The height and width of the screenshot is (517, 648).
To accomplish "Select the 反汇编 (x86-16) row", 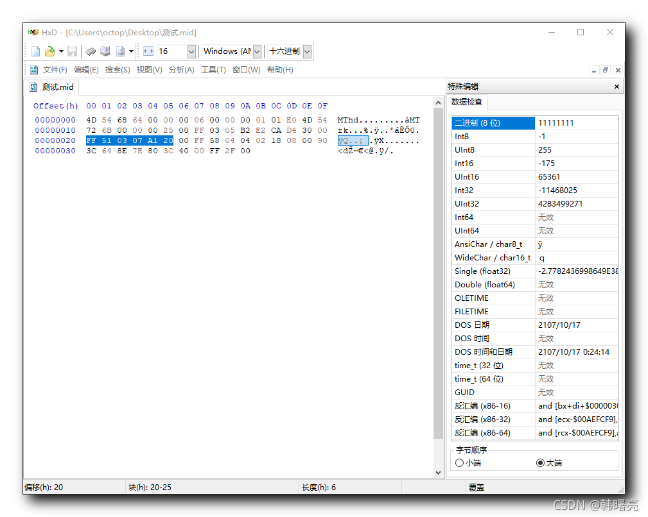I will click(x=535, y=406).
